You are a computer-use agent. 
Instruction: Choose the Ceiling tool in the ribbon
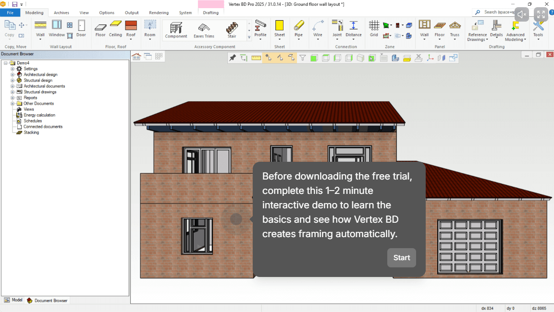(115, 28)
